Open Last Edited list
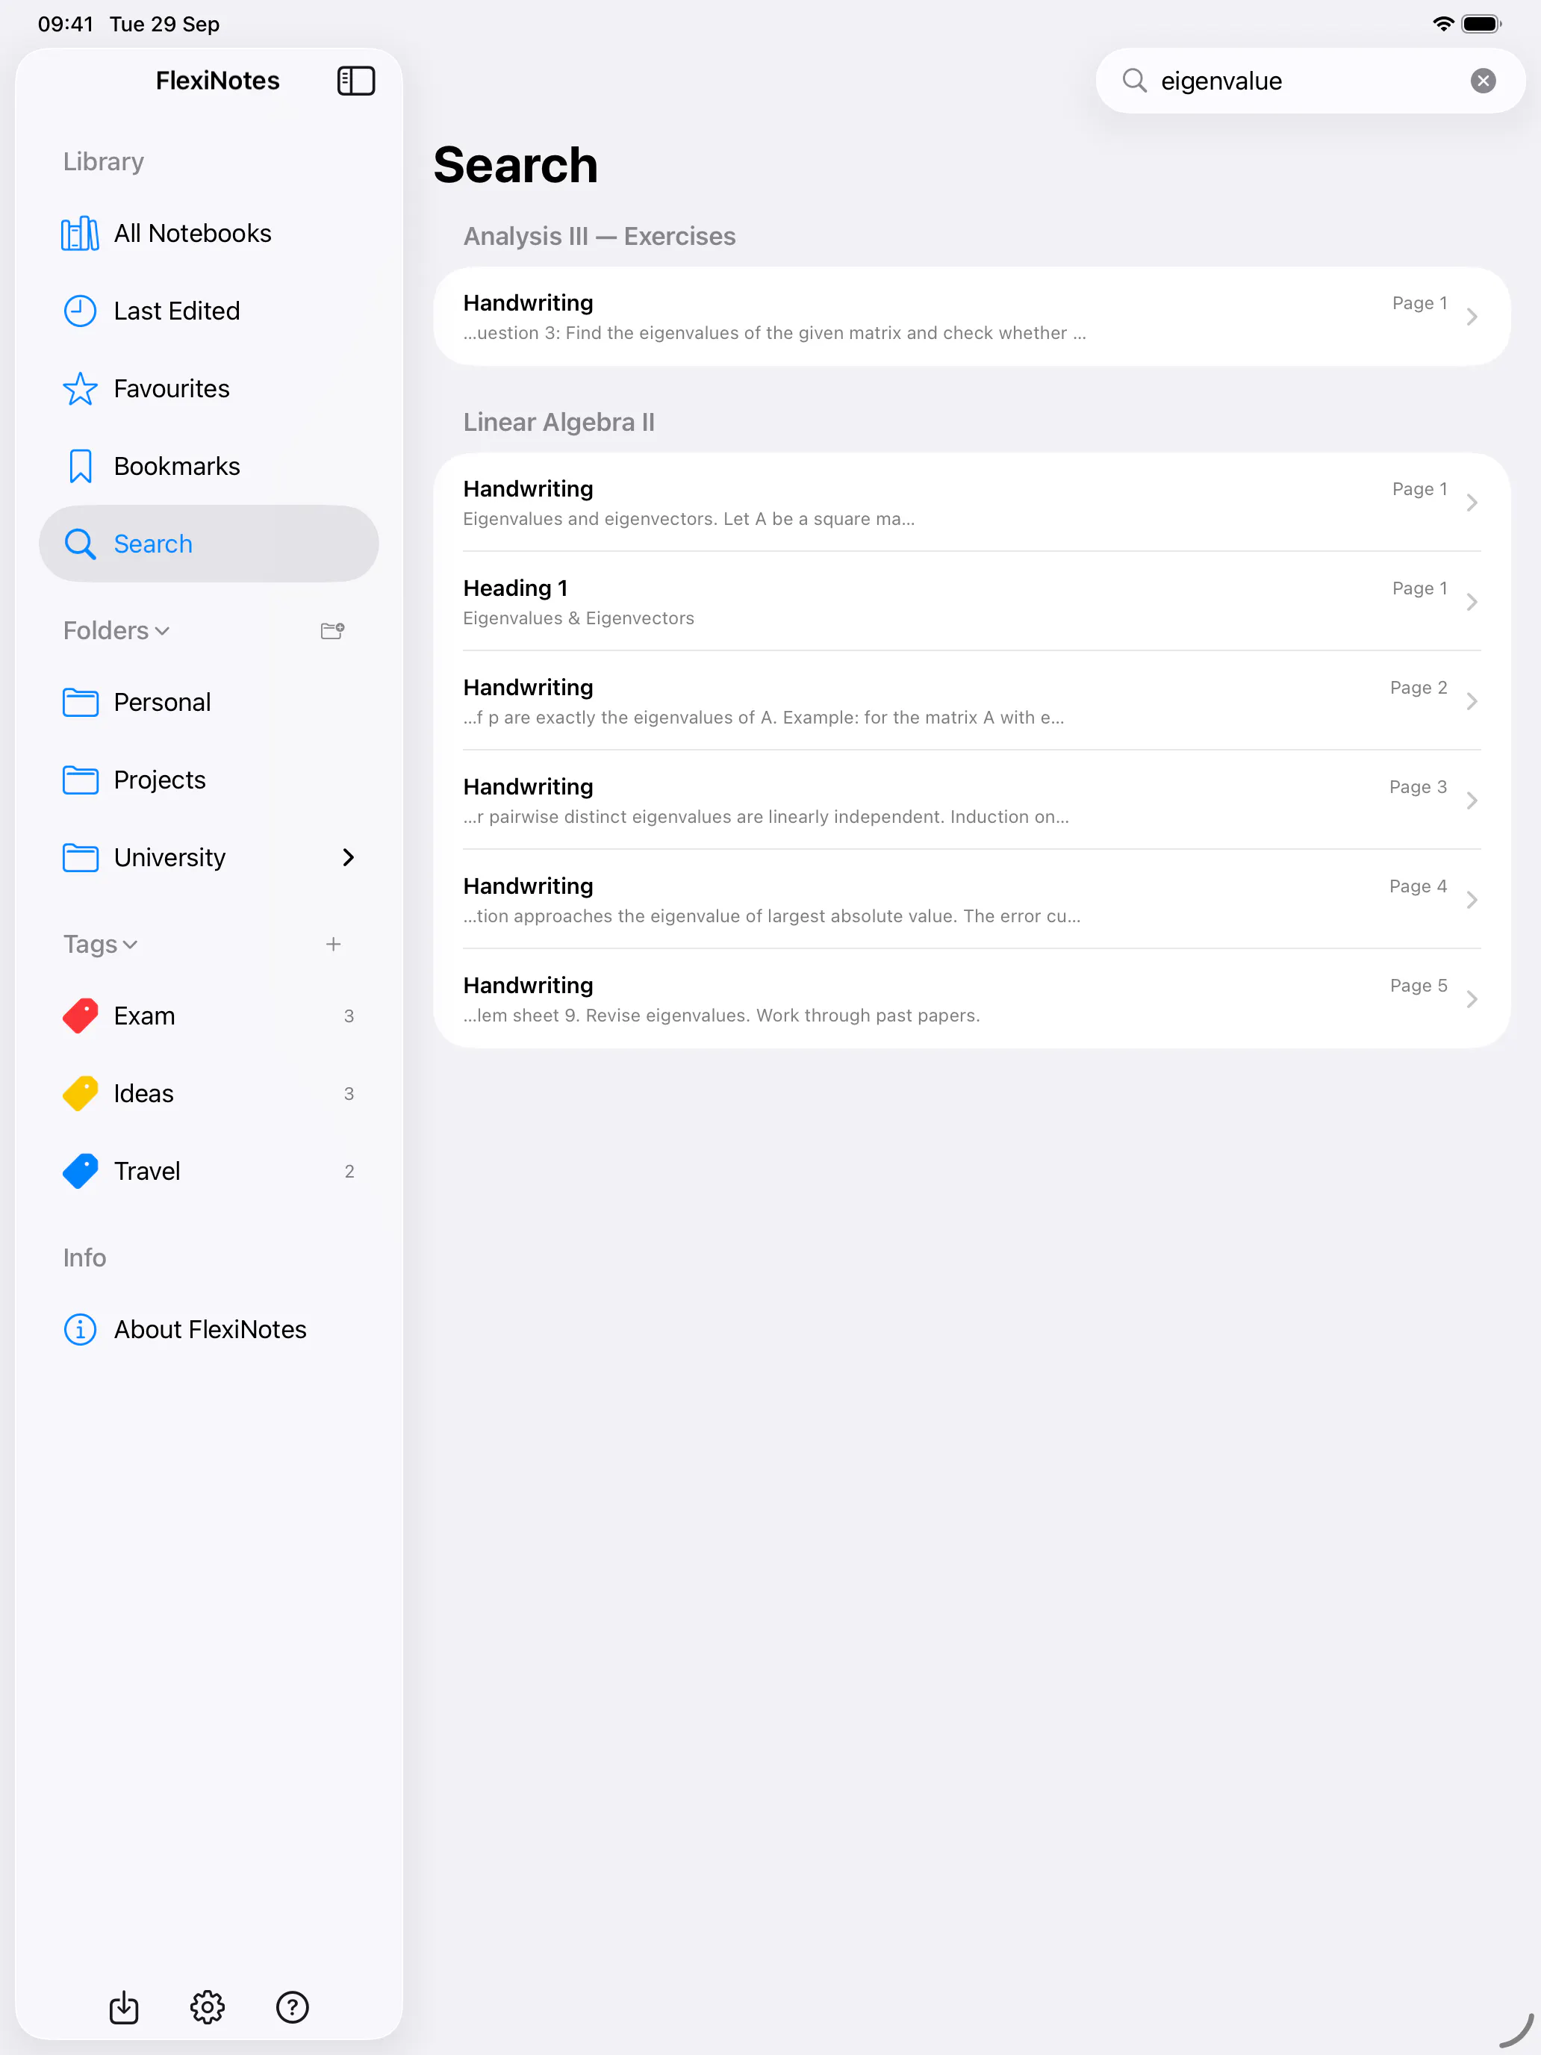 [209, 311]
